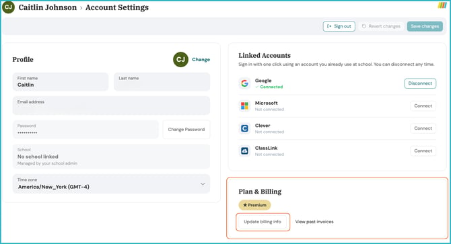
Task: Click the CJ profile avatar beside Change
Action: point(180,59)
